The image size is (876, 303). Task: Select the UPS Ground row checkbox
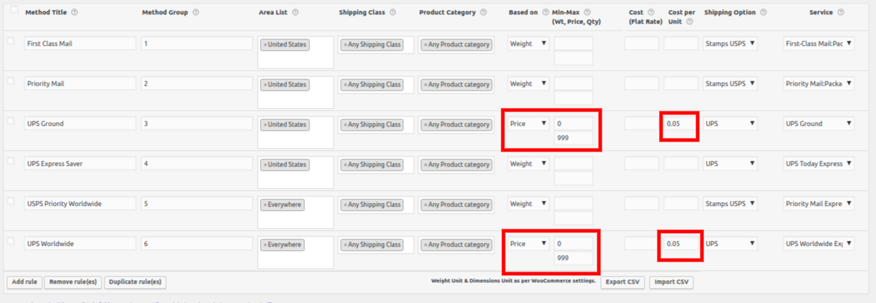[11, 121]
